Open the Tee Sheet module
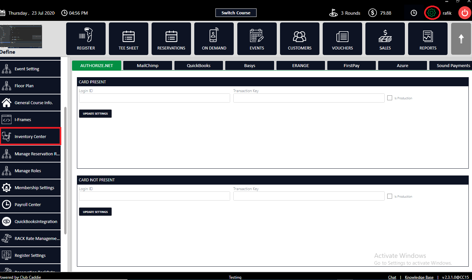472x280 pixels. click(128, 39)
